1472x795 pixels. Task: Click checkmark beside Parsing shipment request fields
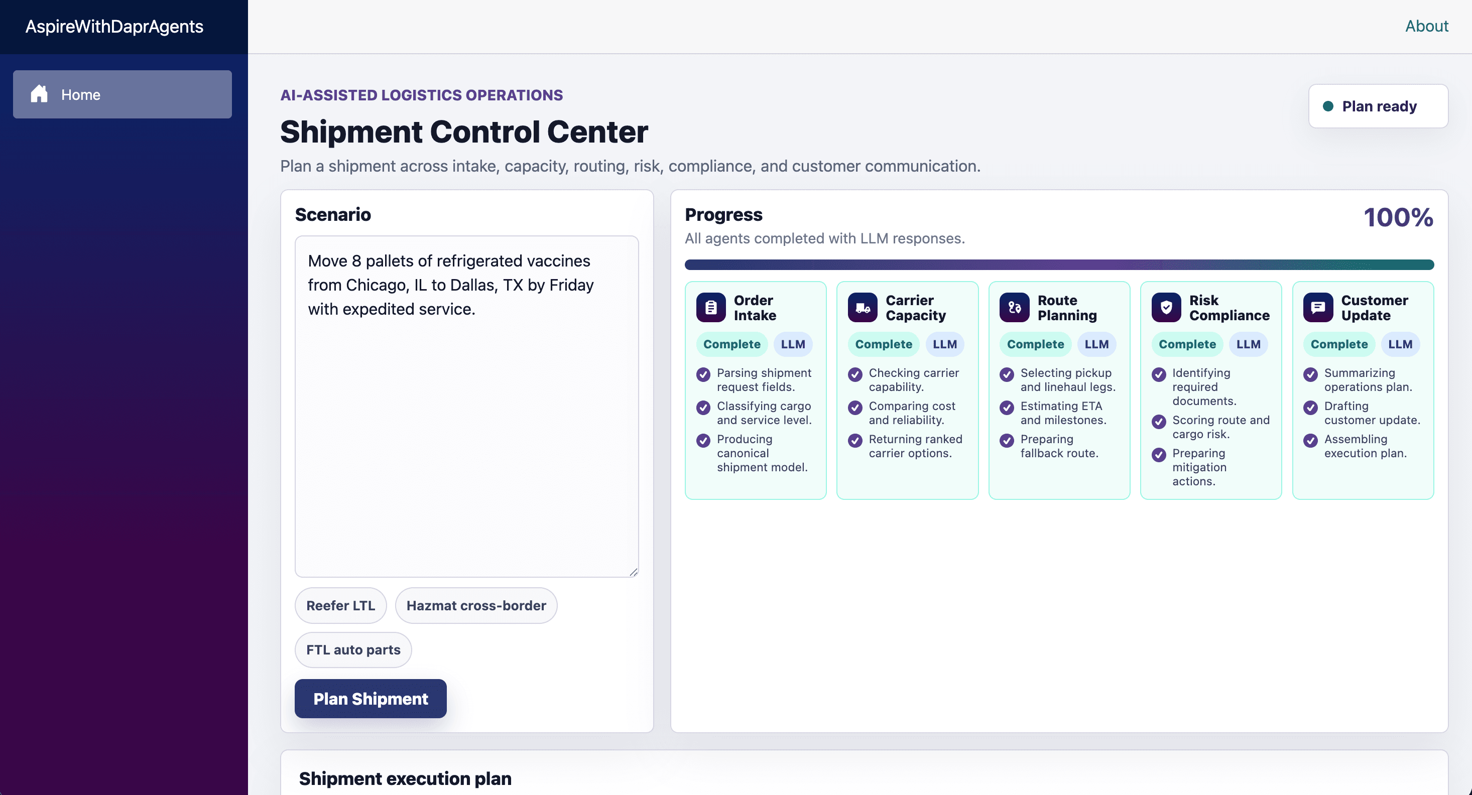(x=703, y=374)
